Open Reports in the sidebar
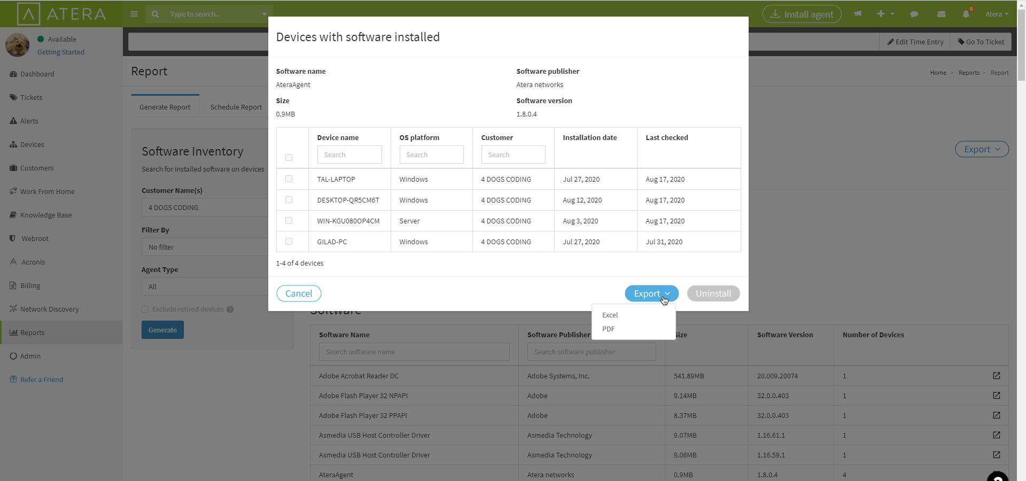 click(x=32, y=332)
